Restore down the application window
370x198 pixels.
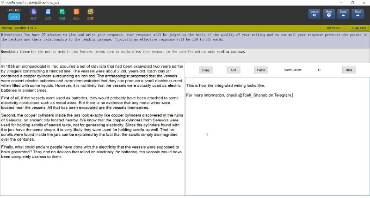click(x=352, y=3)
